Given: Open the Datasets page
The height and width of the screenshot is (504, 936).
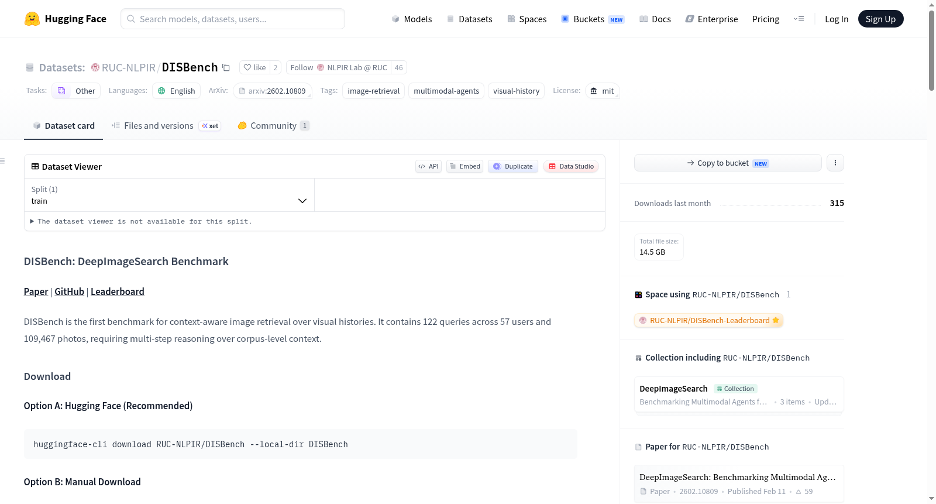Looking at the screenshot, I should point(469,19).
